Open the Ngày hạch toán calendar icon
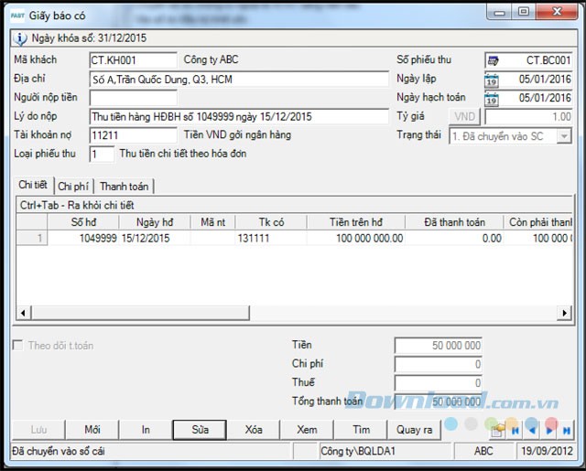Screen dimensions: 586x471 pos(492,99)
